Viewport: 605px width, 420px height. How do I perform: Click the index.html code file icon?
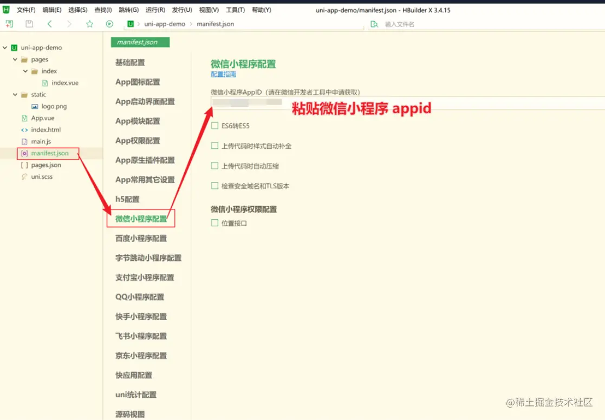(24, 130)
